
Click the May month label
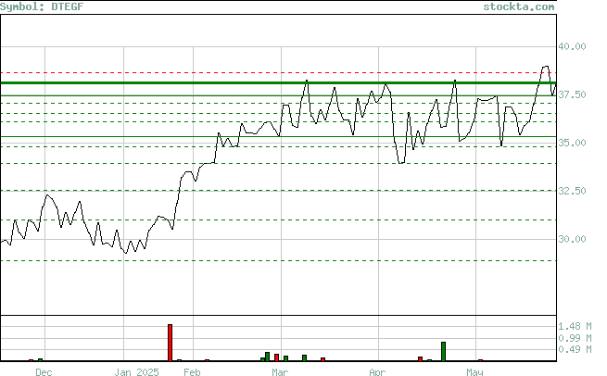[x=474, y=372]
